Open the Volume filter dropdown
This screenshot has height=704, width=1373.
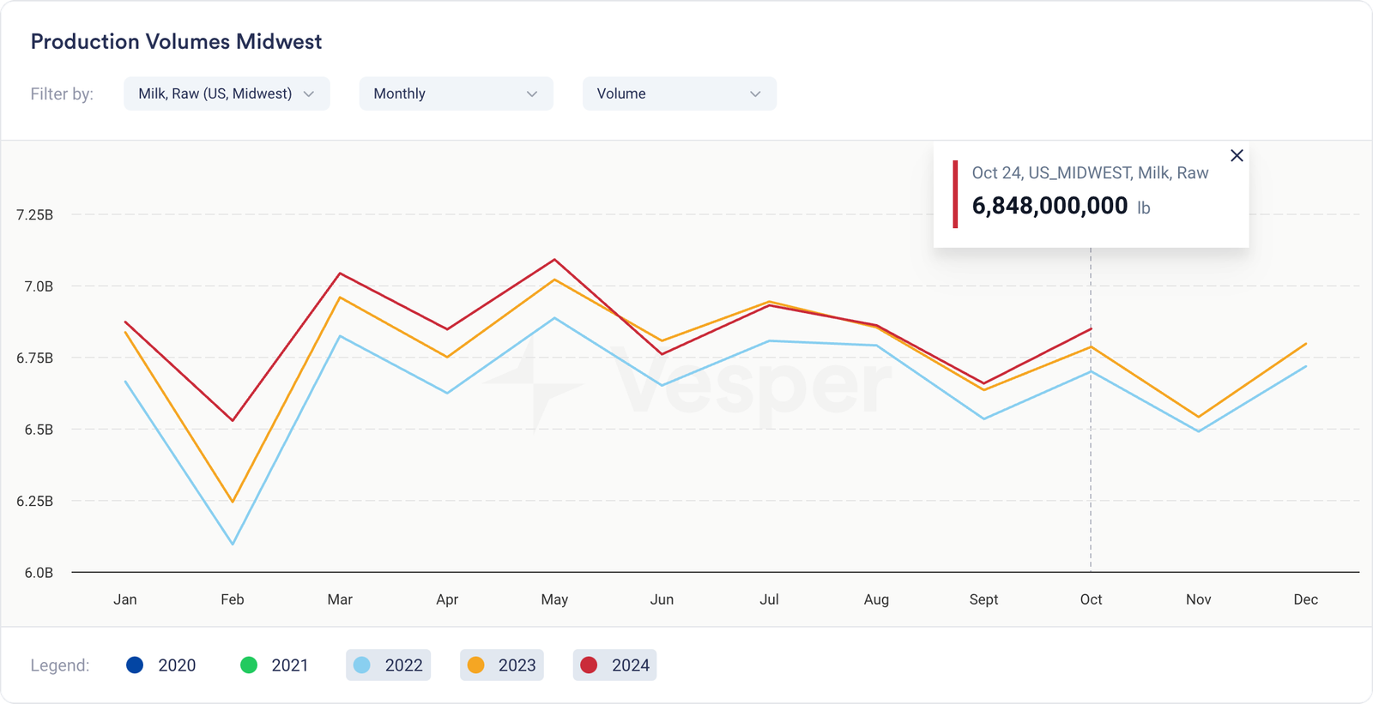679,93
